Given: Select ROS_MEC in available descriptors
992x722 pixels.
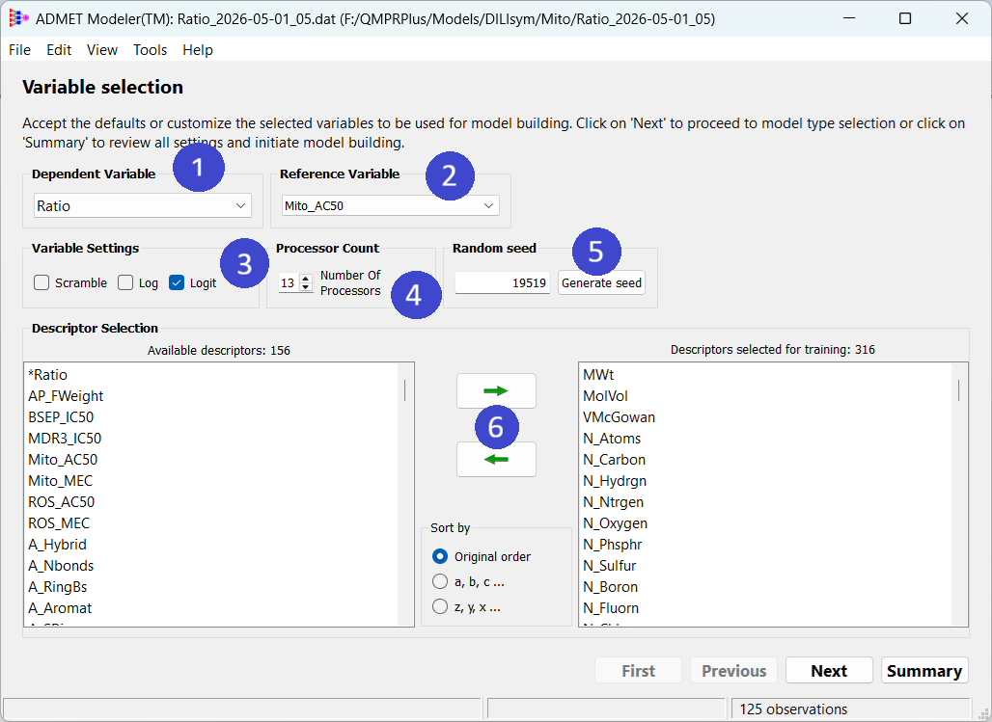Looking at the screenshot, I should [x=59, y=523].
